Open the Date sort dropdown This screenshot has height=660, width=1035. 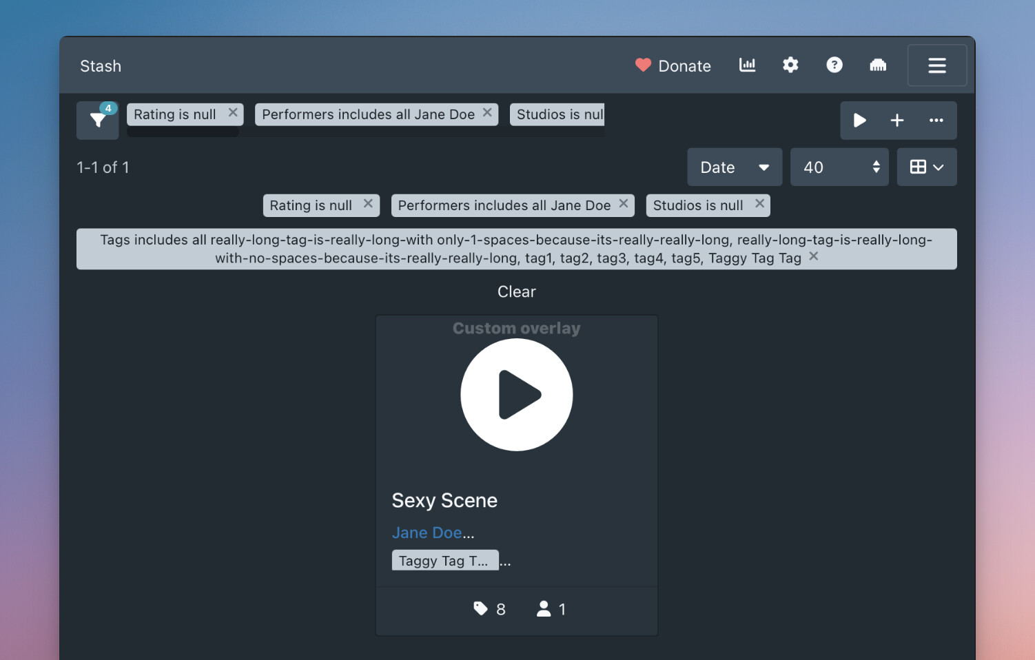[735, 167]
